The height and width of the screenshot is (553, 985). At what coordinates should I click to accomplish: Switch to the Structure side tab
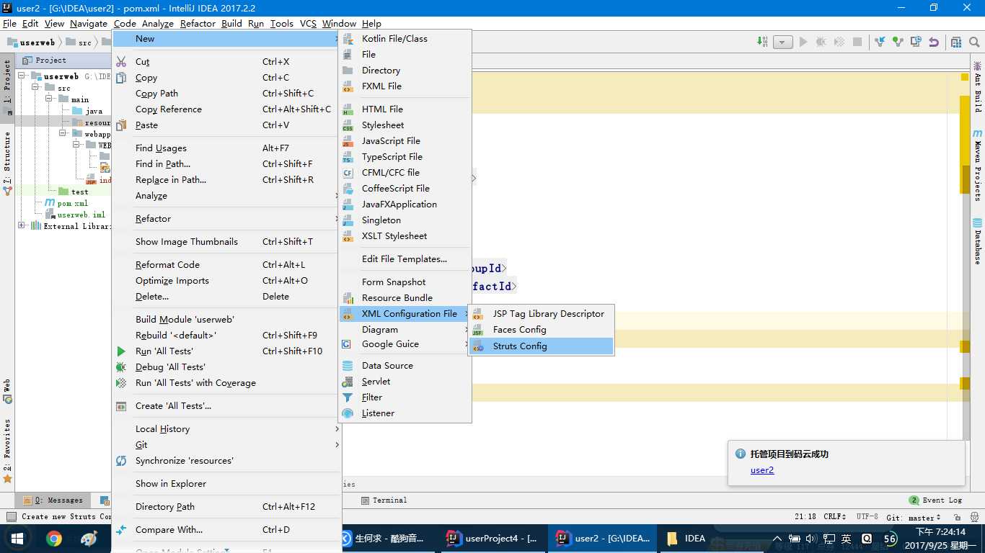pyautogui.click(x=7, y=164)
